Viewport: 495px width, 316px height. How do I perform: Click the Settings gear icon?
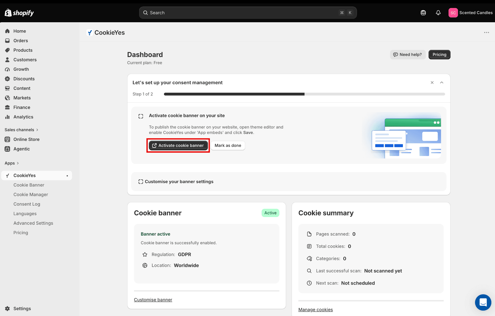(7, 309)
